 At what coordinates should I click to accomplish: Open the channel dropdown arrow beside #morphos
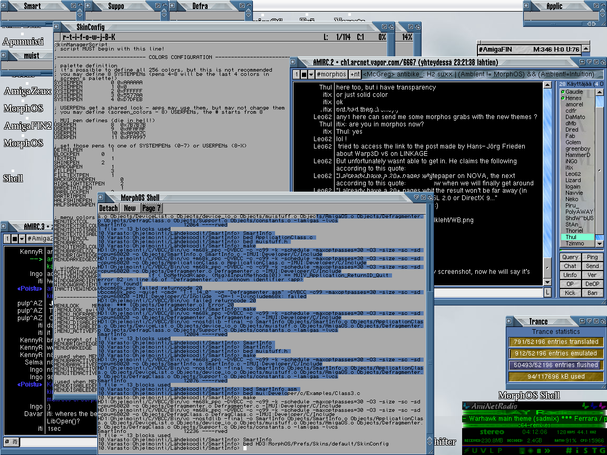click(x=311, y=74)
